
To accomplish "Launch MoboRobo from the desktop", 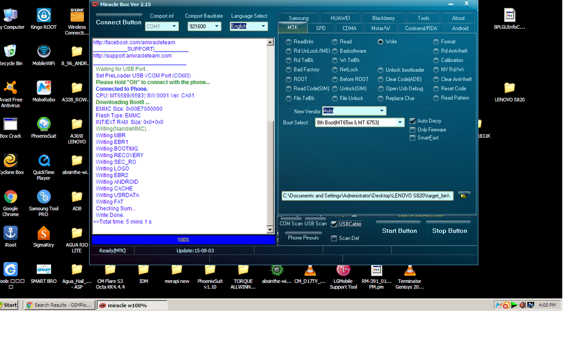I will point(43,88).
